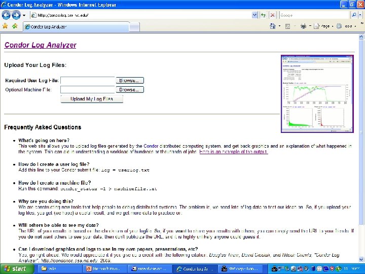Click the 'Upload Your Log Files:' heading
This screenshot has width=365, height=274.
35,65
